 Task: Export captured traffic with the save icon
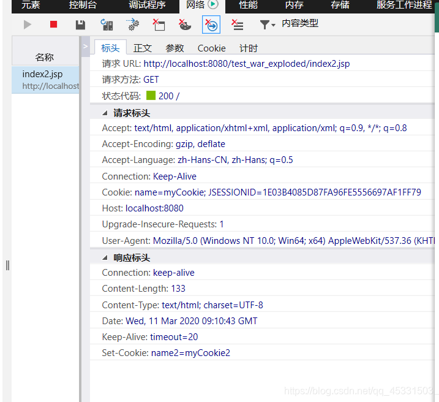[x=80, y=25]
